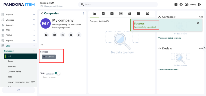Image resolution: width=206 pixels, height=96 pixels.
Task: Open the calendar tab icon
Action: [x=130, y=14]
